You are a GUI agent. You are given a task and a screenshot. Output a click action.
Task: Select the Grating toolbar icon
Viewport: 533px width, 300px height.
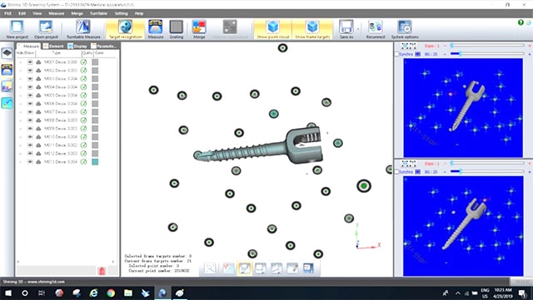pos(176,29)
